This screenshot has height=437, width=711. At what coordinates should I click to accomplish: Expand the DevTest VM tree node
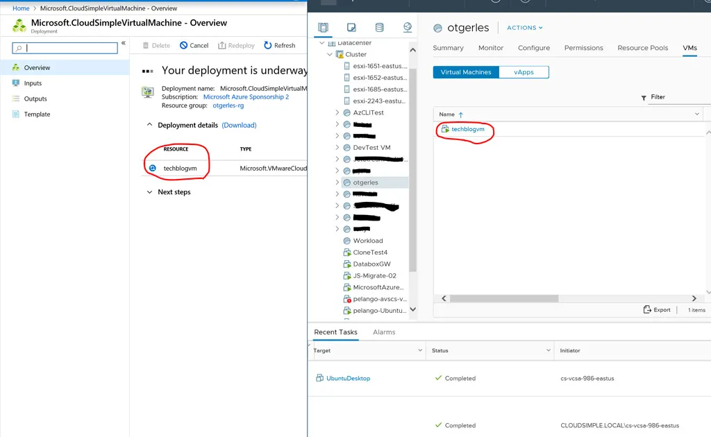click(x=337, y=148)
